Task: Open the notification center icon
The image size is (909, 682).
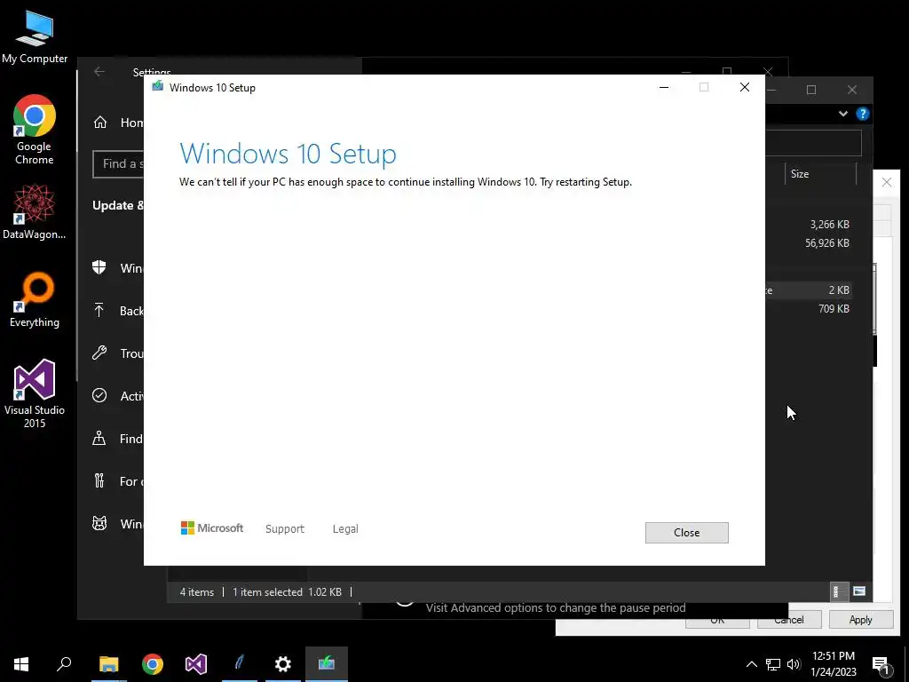Action: (x=881, y=664)
